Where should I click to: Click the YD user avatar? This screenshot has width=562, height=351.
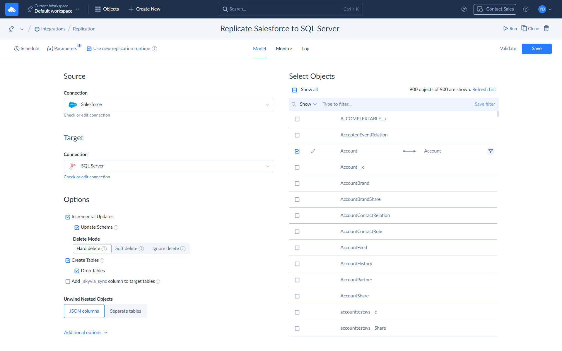(x=542, y=9)
